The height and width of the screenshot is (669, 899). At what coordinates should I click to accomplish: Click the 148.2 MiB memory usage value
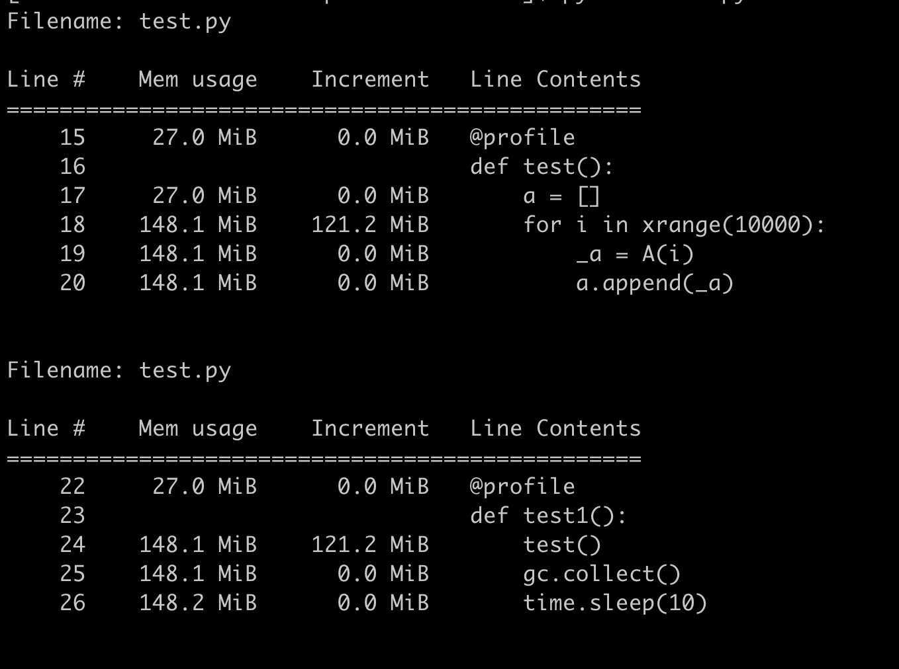pyautogui.click(x=198, y=603)
